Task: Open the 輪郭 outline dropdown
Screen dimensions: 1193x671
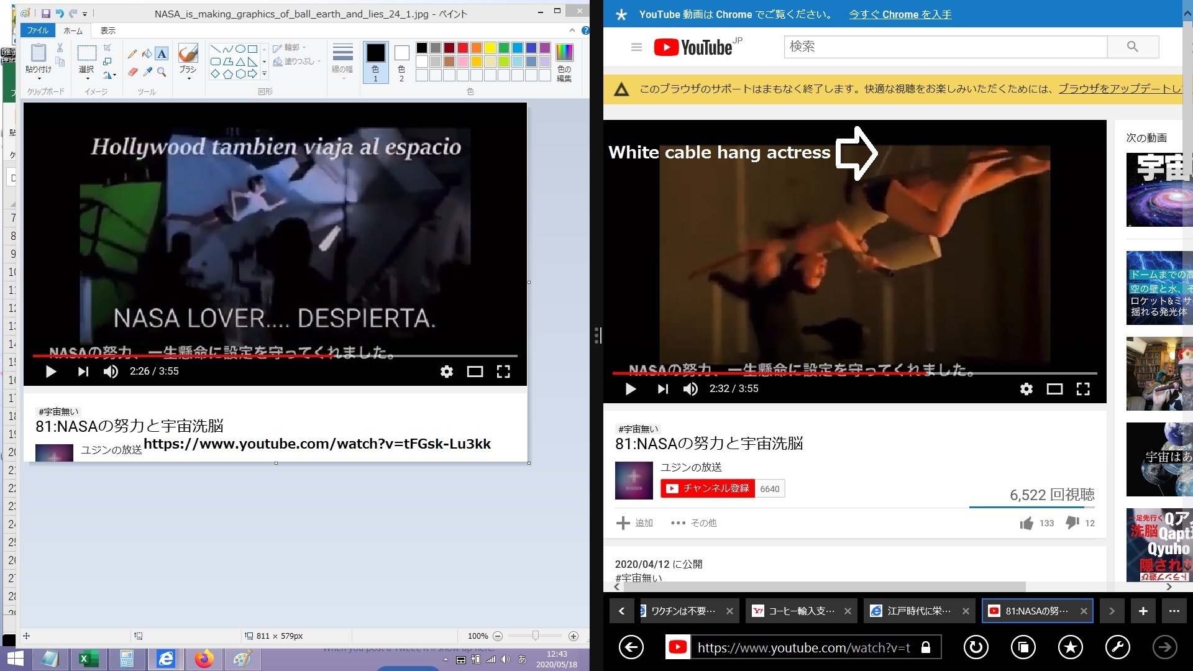Action: click(290, 48)
